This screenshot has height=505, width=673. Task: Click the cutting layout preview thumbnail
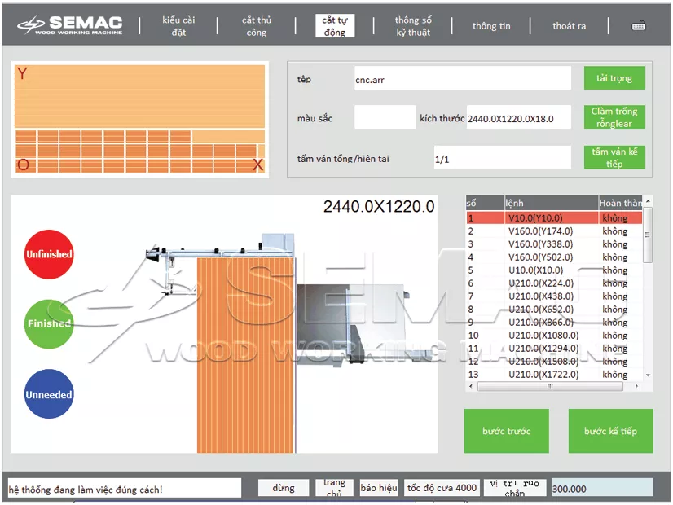click(139, 120)
